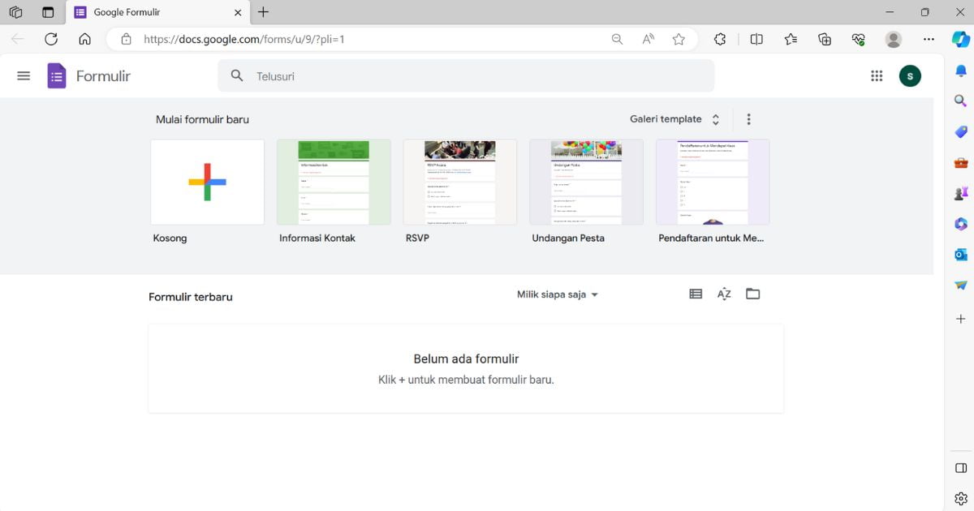Open sidebar search
Screen dimensions: 974x511
coord(961,101)
